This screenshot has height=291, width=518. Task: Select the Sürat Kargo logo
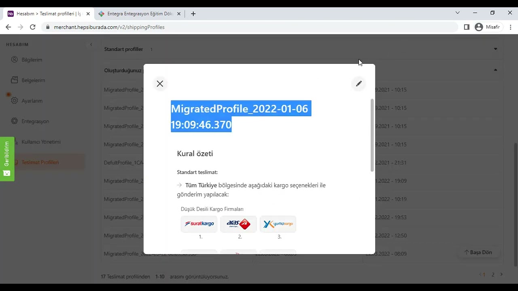tap(199, 224)
